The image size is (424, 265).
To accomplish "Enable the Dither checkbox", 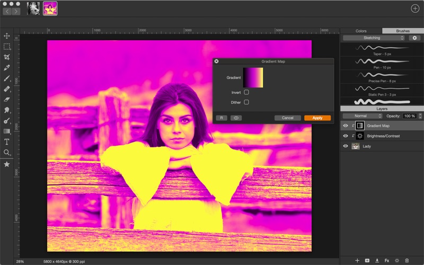I will [246, 102].
